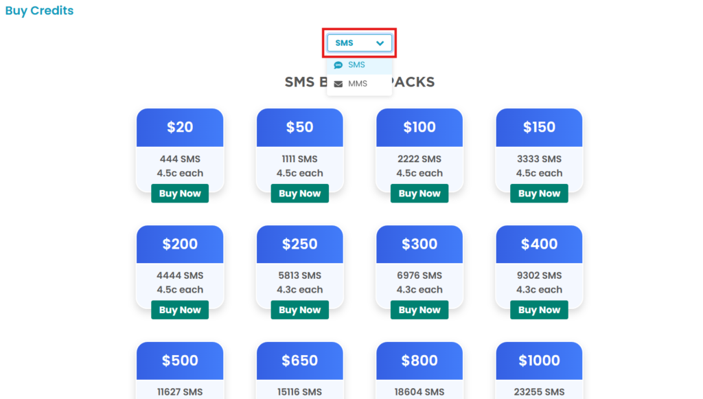Screen dimensions: 703x399
Task: Select the $650 price card header
Action: pyautogui.click(x=299, y=361)
